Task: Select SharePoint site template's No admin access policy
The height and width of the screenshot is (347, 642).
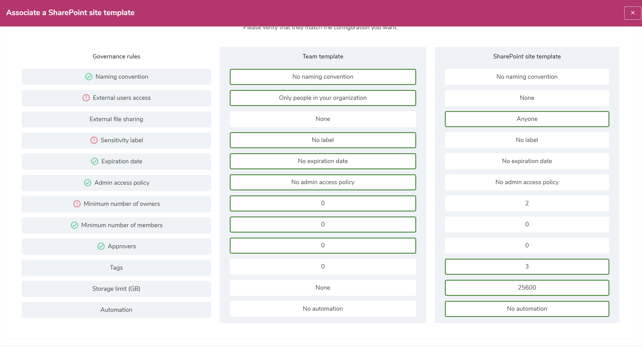Action: (x=527, y=182)
